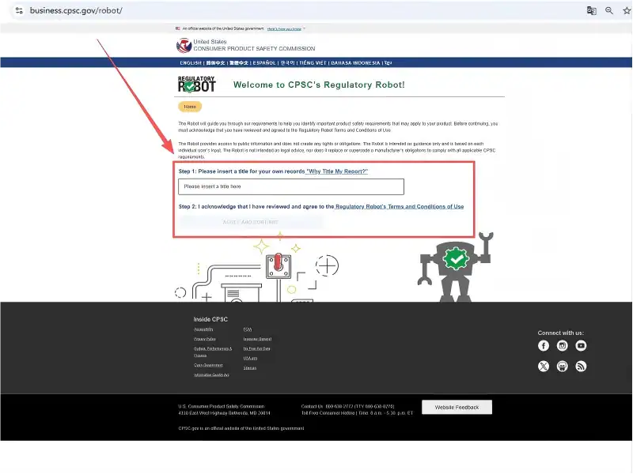This screenshot has height=474, width=633.
Task: Open "Why Title My Report?" link
Action: tap(337, 171)
